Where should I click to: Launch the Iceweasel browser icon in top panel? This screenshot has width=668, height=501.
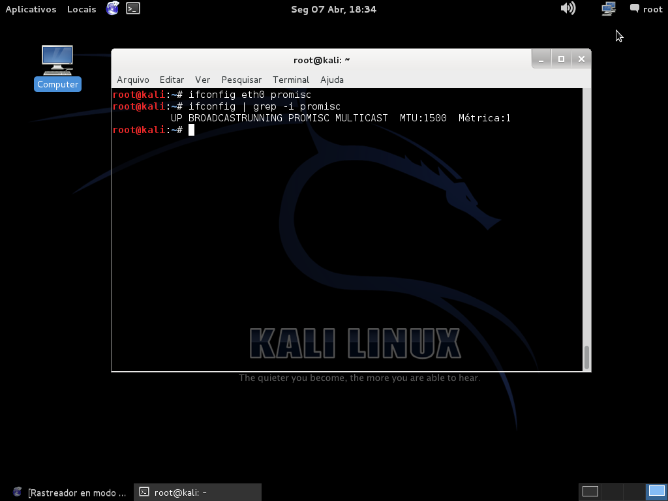[112, 8]
